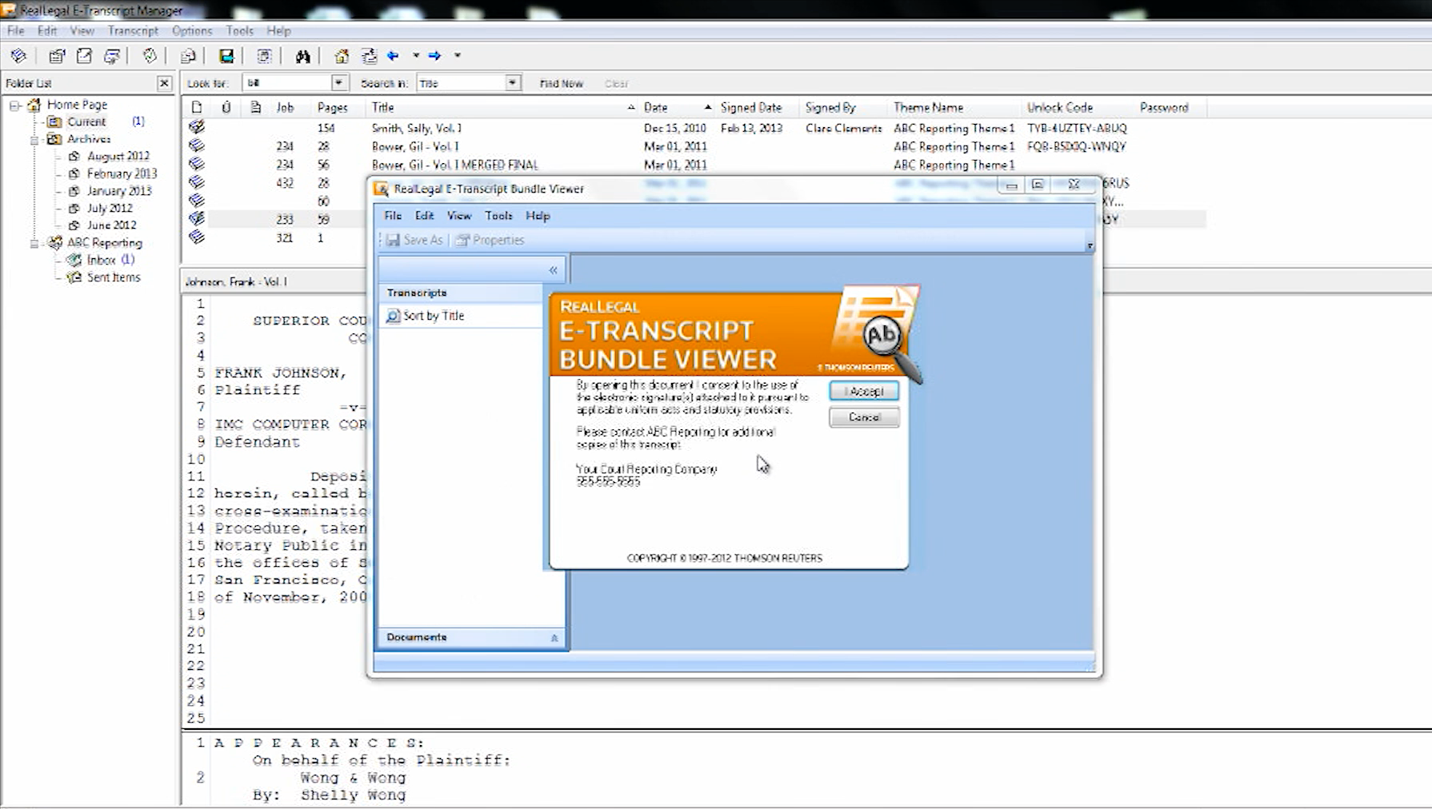The height and width of the screenshot is (809, 1432).
Task: Open the Search in dropdown
Action: (512, 83)
